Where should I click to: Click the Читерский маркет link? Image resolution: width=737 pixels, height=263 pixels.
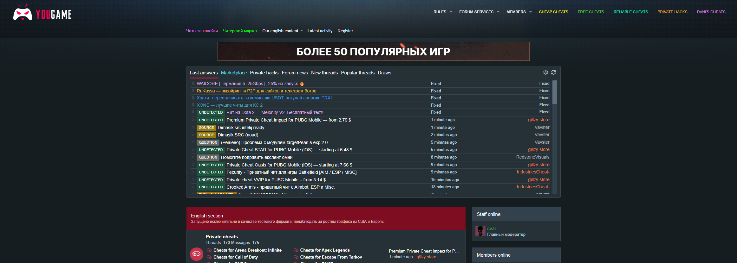pos(240,31)
